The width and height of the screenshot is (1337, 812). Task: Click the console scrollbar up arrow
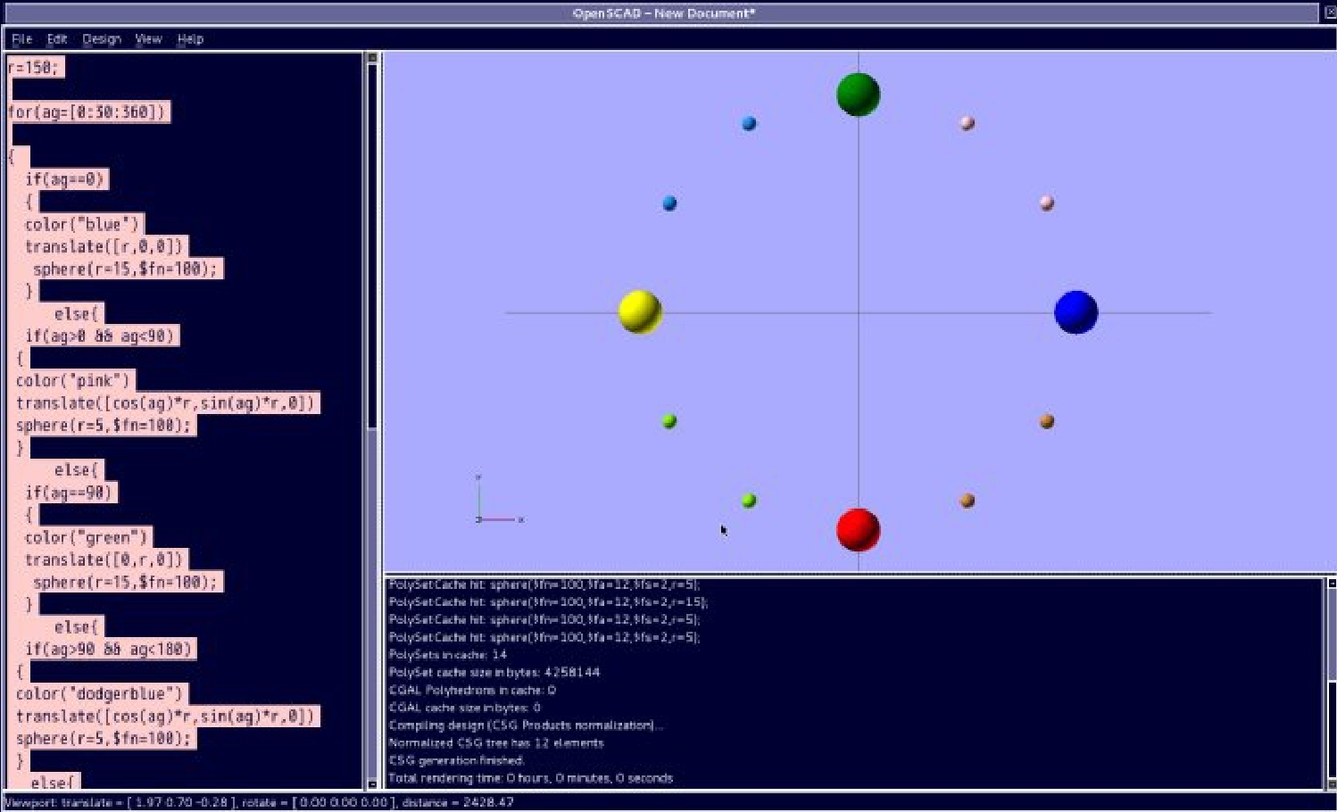(x=1331, y=584)
